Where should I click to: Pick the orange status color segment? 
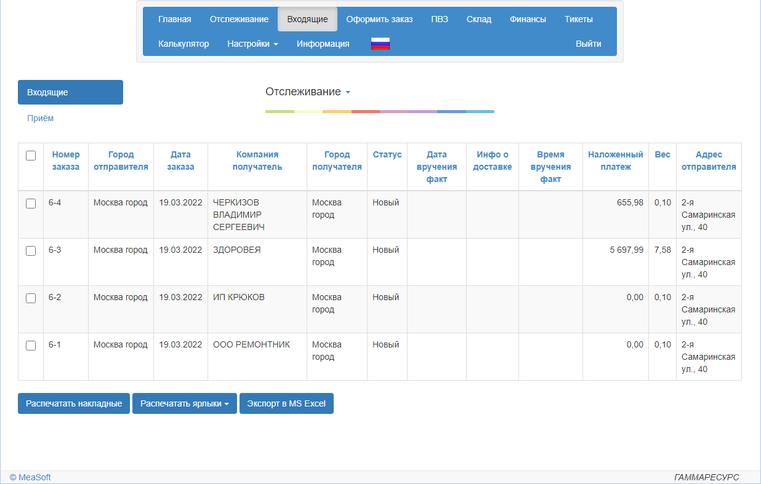[337, 111]
